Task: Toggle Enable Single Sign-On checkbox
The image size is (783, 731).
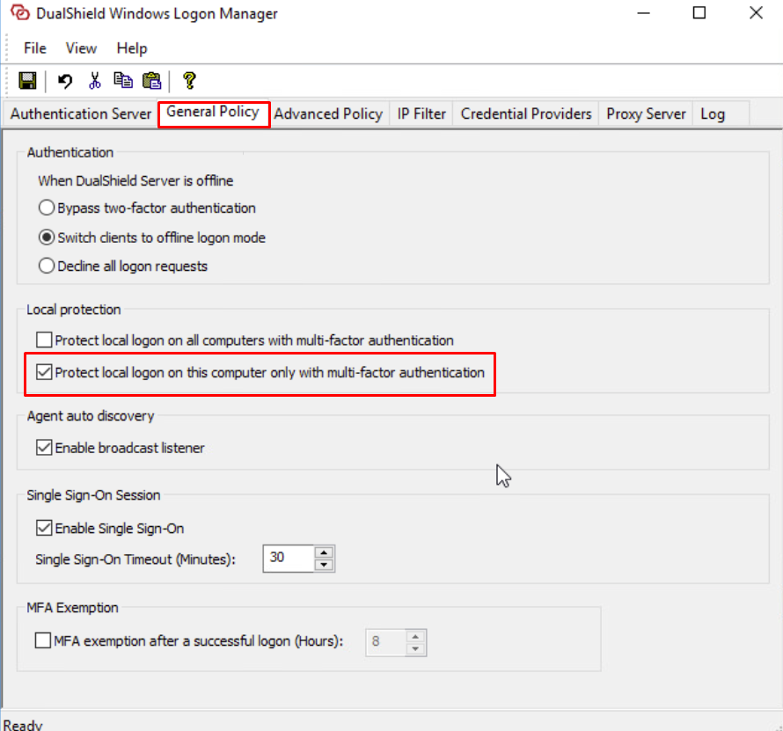Action: (110, 529)
